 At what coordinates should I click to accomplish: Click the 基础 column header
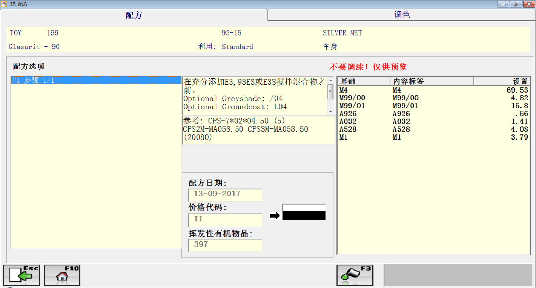(364, 81)
